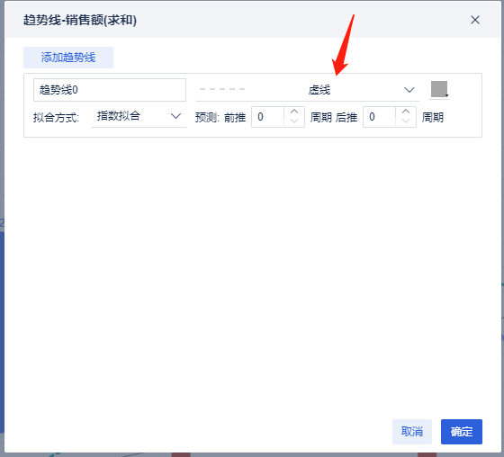Open the gray trendline color swatch
Screen dimensions: 504x457
pos(439,89)
